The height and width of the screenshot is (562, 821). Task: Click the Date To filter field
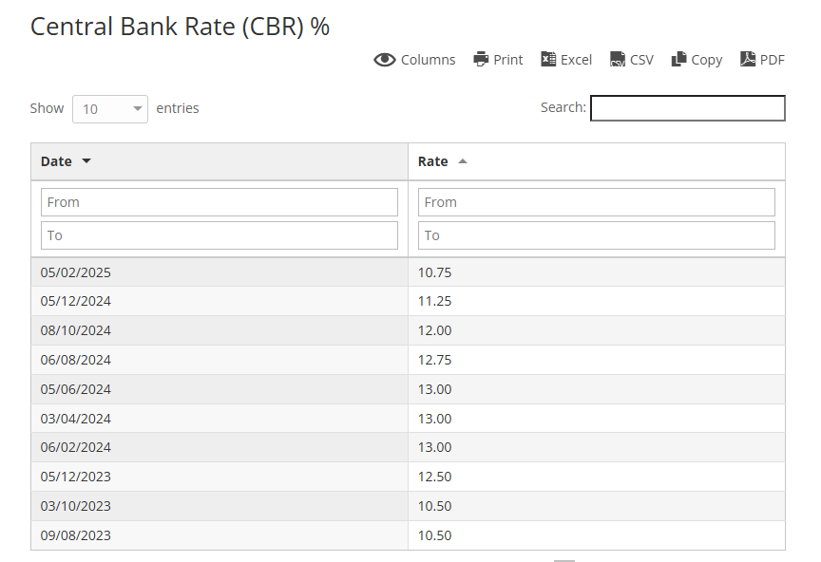(x=220, y=235)
